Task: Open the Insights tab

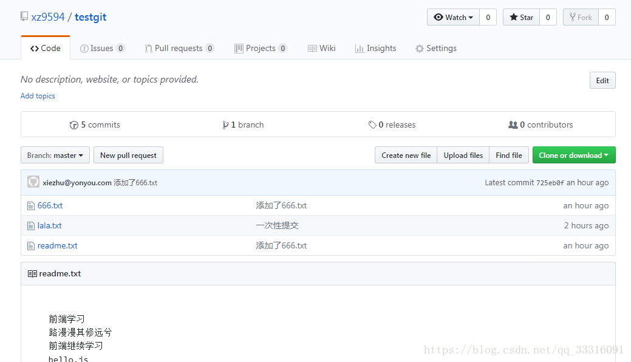Action: click(375, 49)
